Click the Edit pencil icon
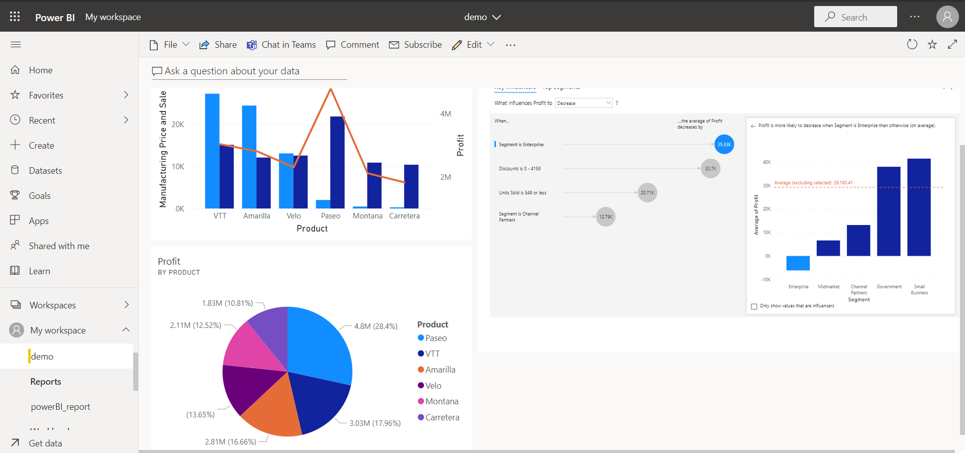The image size is (965, 453). (456, 45)
